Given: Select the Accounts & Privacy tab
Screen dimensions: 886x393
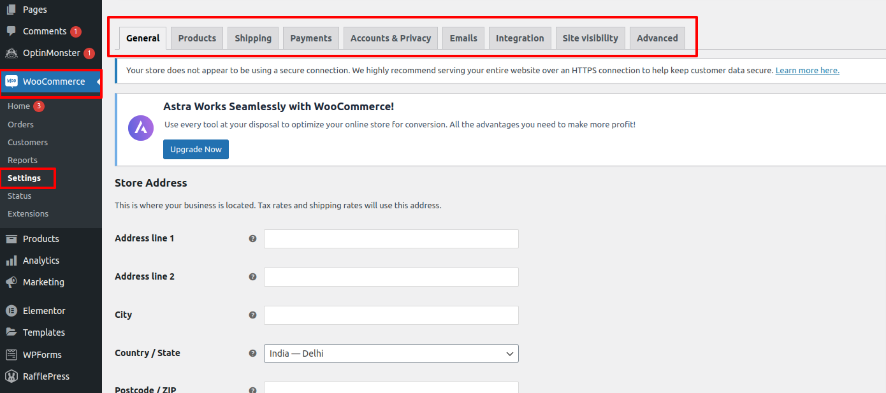Looking at the screenshot, I should click(x=391, y=38).
